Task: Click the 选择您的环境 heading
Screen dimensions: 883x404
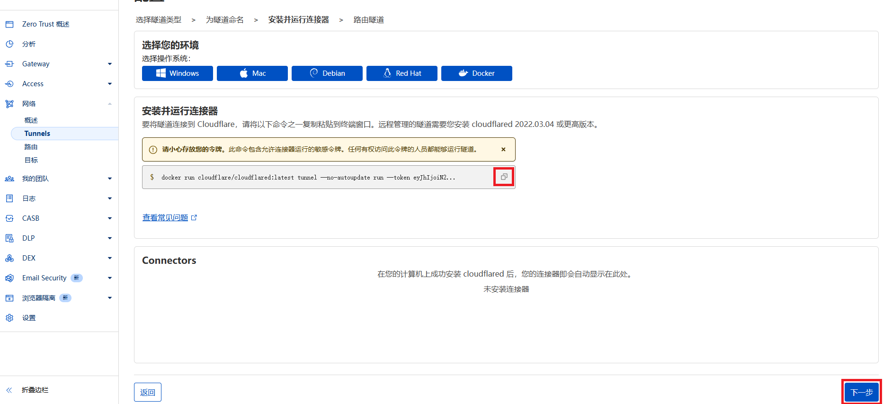Action: pyautogui.click(x=170, y=45)
